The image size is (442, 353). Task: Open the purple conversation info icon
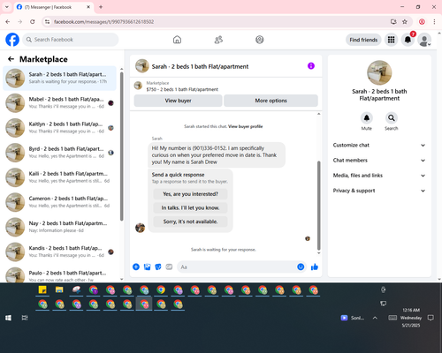(311, 66)
